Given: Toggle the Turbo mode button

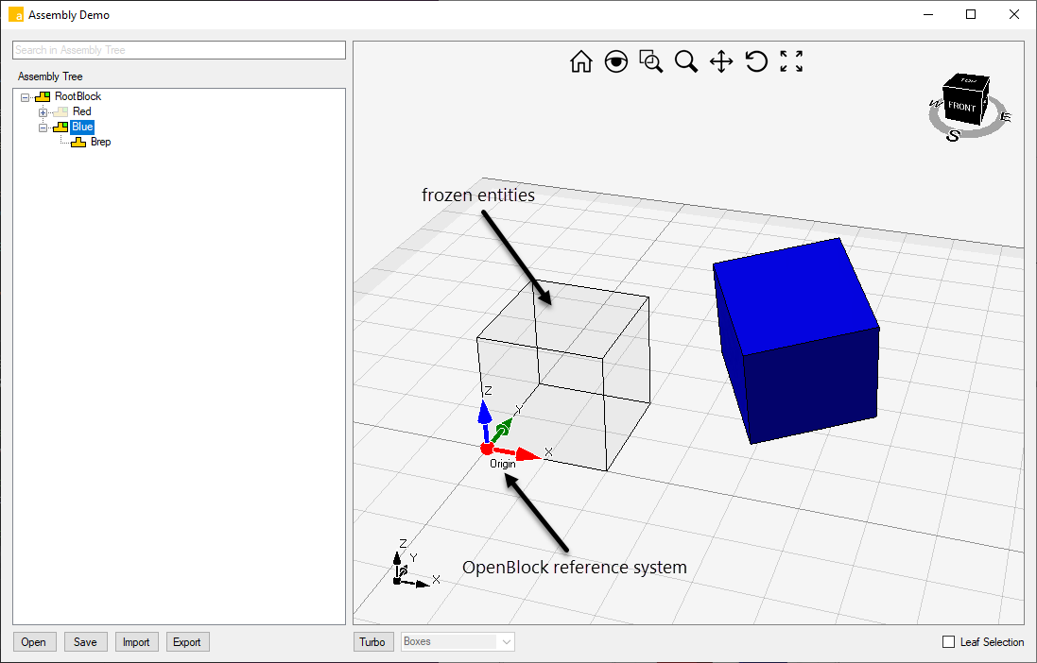Looking at the screenshot, I should pos(372,641).
